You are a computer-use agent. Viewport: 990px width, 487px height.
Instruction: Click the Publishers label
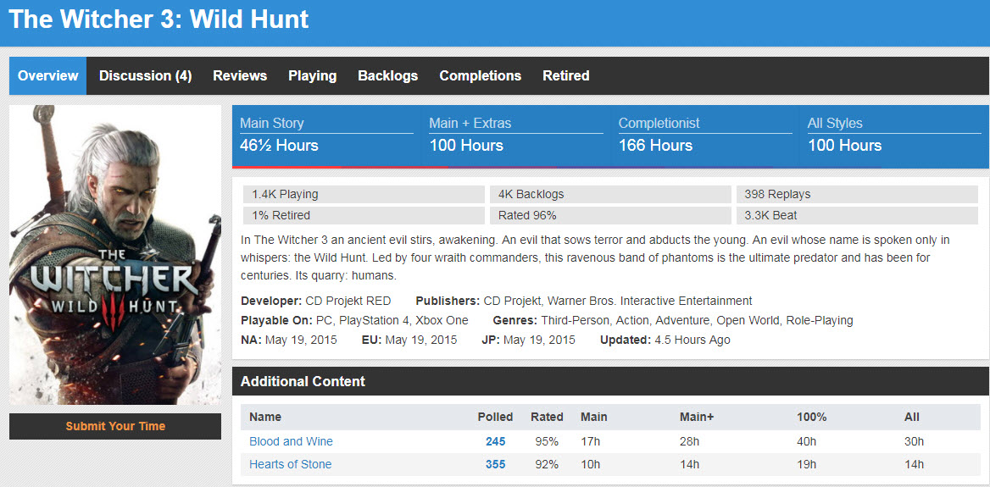(448, 301)
